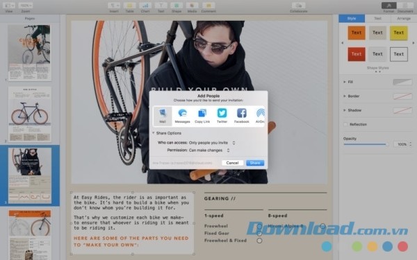Click the Cancel button
Viewport: 417px width, 260px height.
click(x=232, y=163)
